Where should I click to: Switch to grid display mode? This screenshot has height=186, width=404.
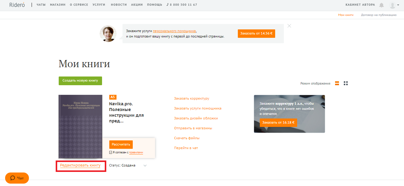pos(346,83)
